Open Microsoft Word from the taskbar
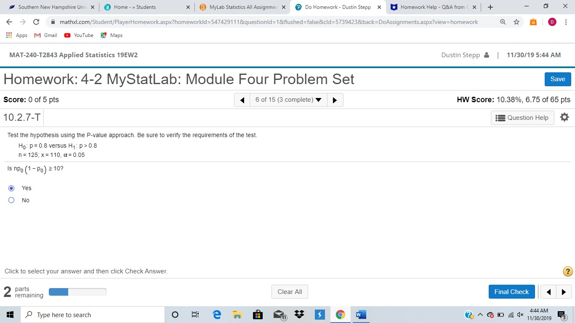Viewport: 575px width, 323px height. [x=360, y=314]
